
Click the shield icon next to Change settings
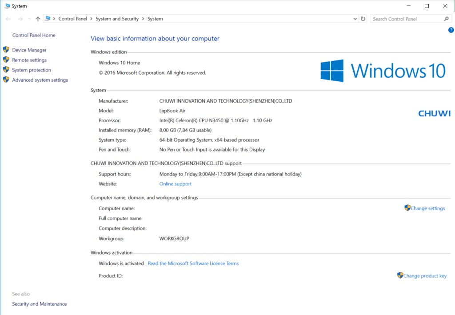coord(407,207)
